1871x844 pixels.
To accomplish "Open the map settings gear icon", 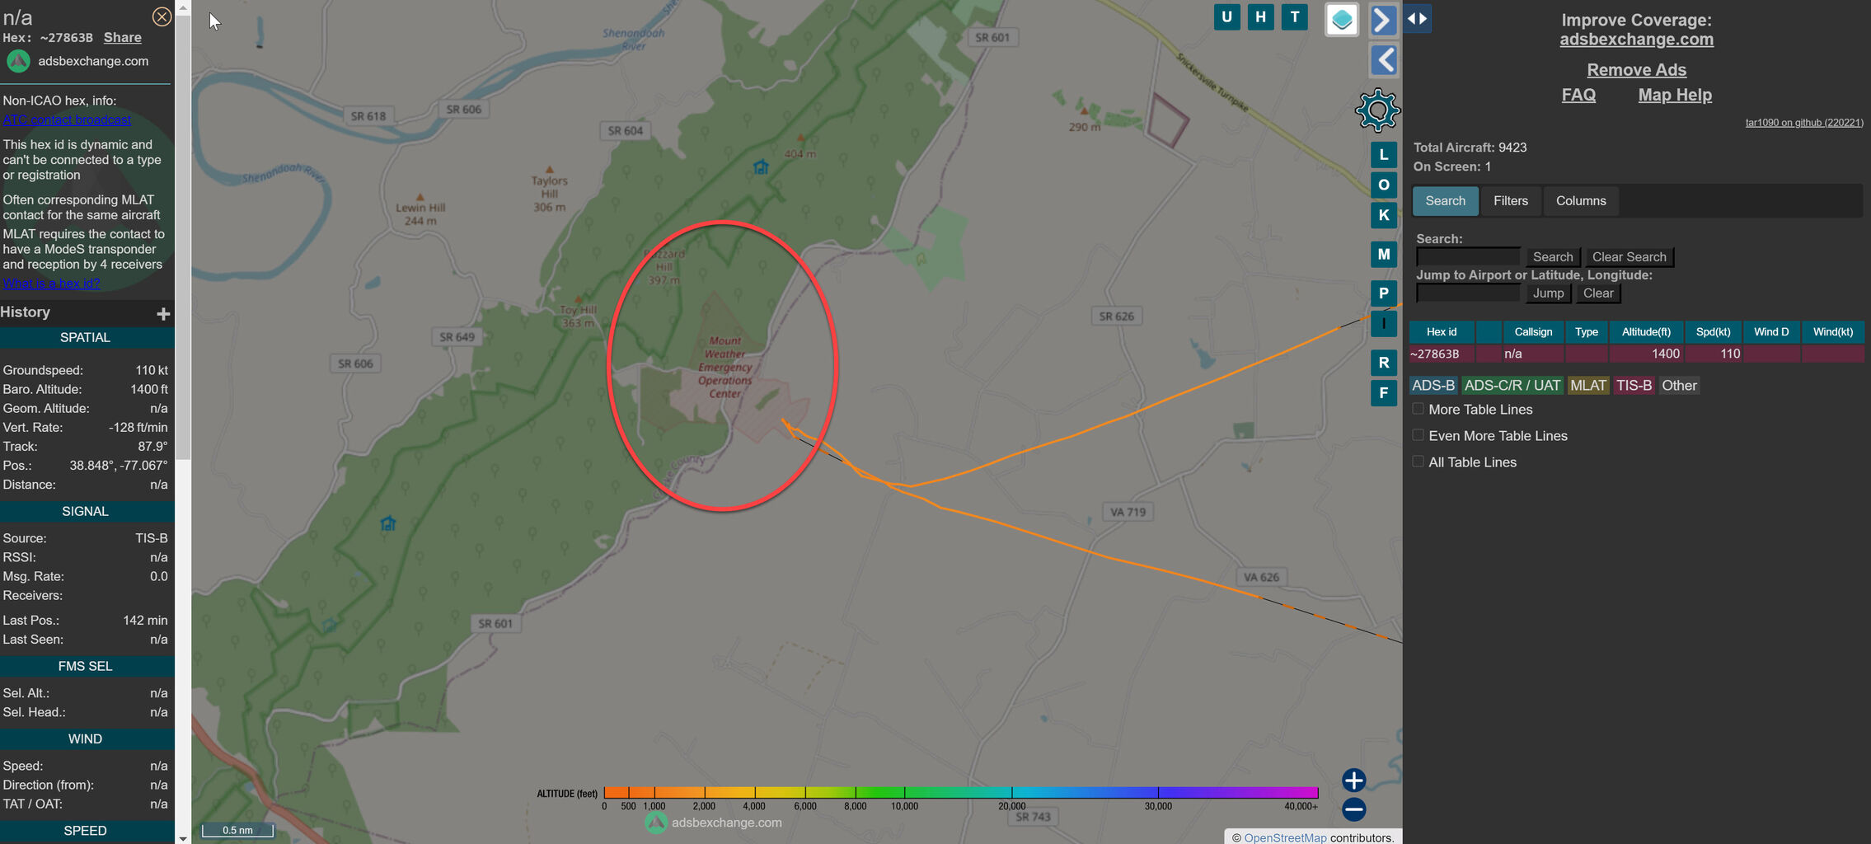I will 1377,110.
